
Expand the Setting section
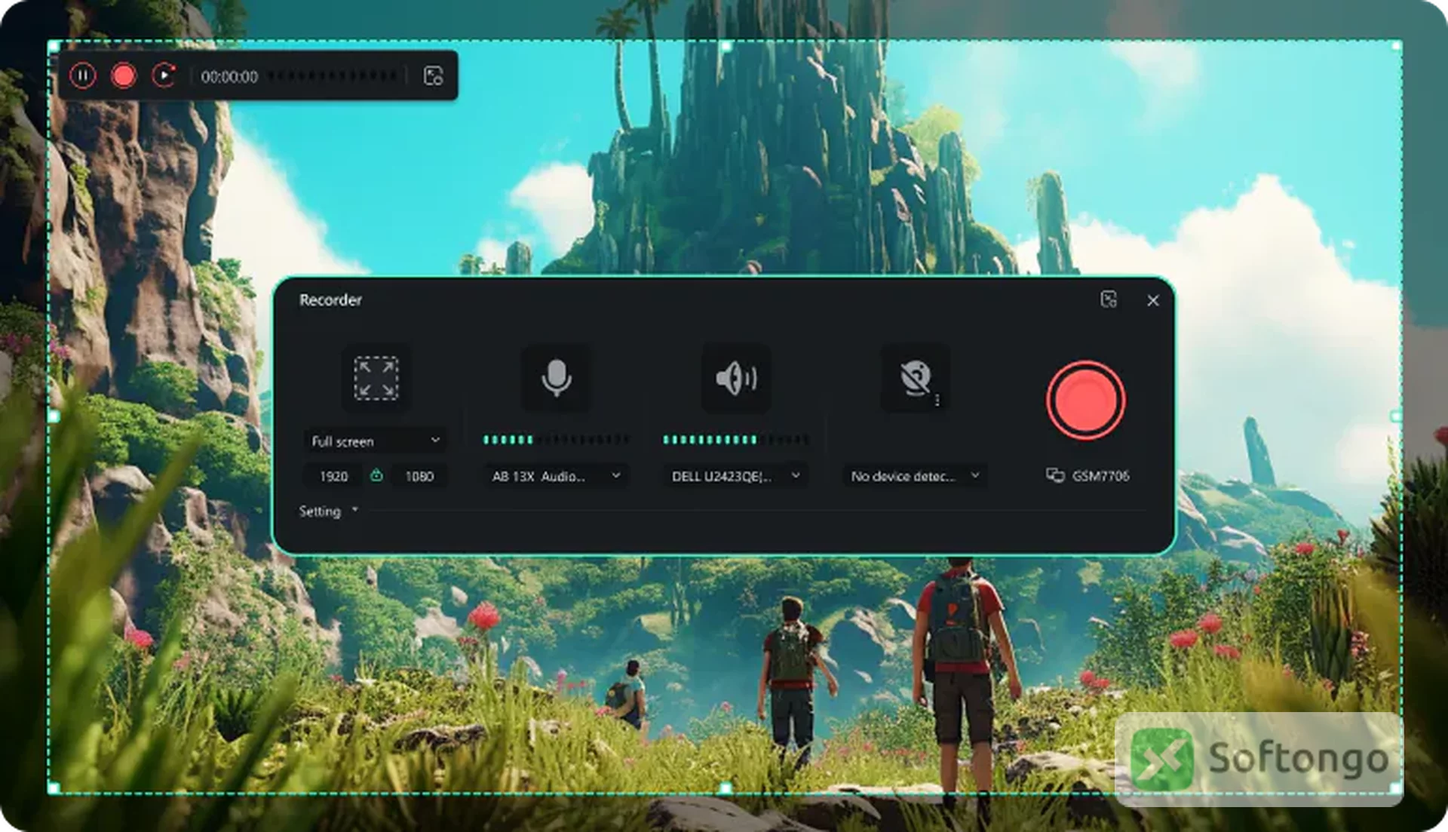328,511
